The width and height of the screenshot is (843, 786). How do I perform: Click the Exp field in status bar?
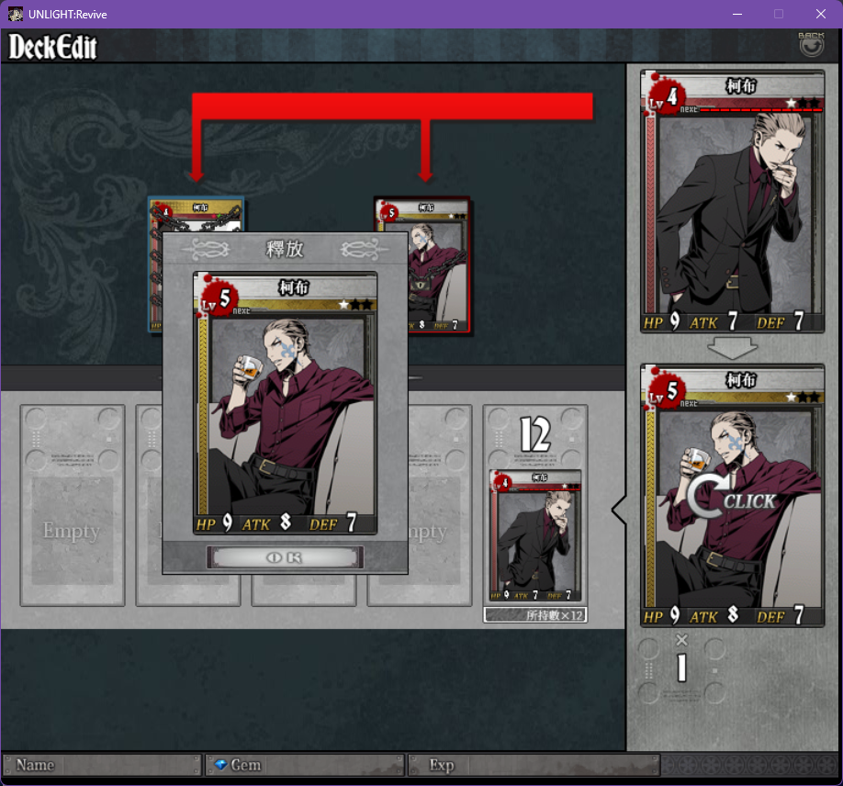tap(534, 765)
